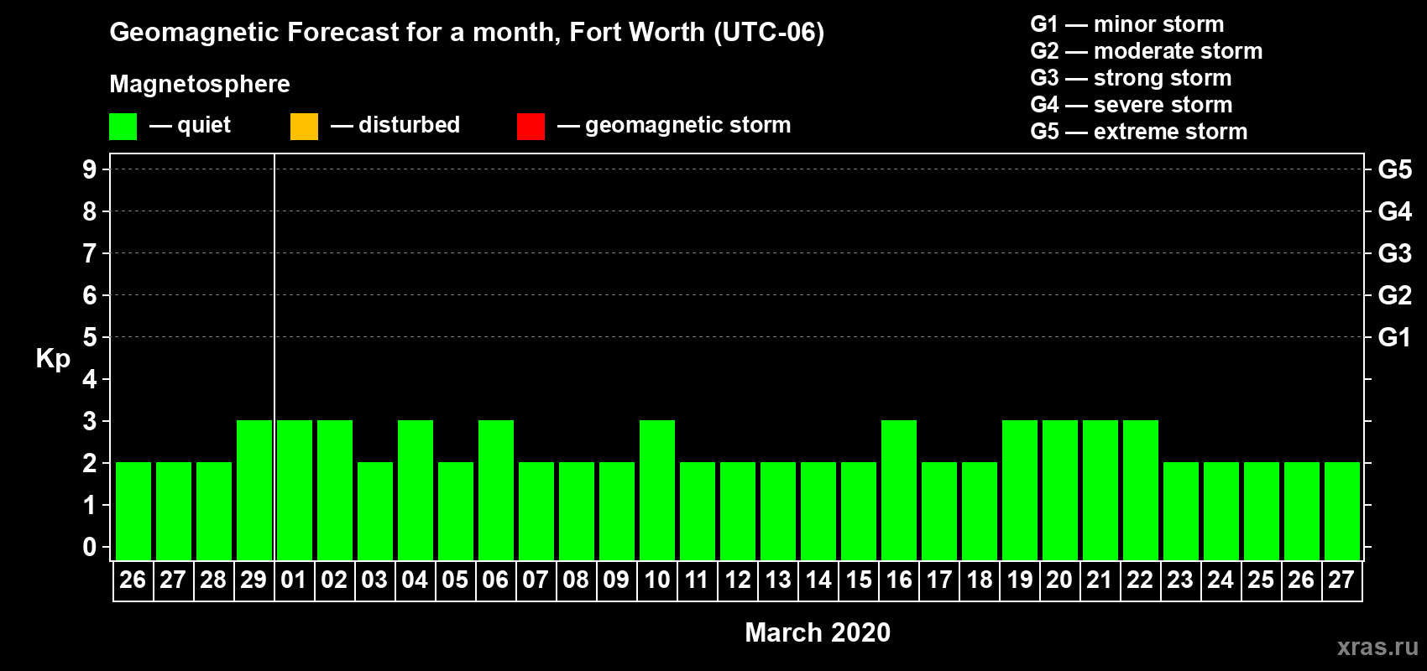Select the bar above date 22
Viewport: 1427px width, 671px height.
click(x=1141, y=490)
